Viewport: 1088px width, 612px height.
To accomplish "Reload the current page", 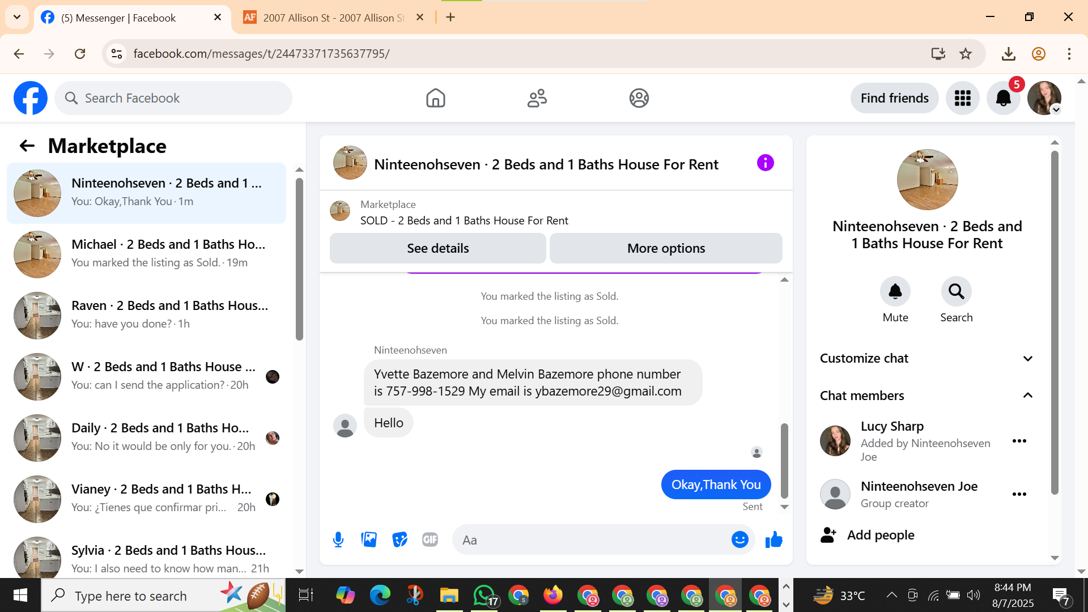I will 80,54.
